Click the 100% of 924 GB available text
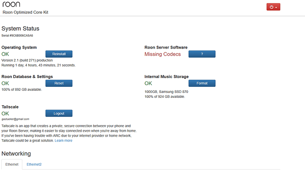This screenshot has height=170, width=305. pyautogui.click(x=165, y=96)
